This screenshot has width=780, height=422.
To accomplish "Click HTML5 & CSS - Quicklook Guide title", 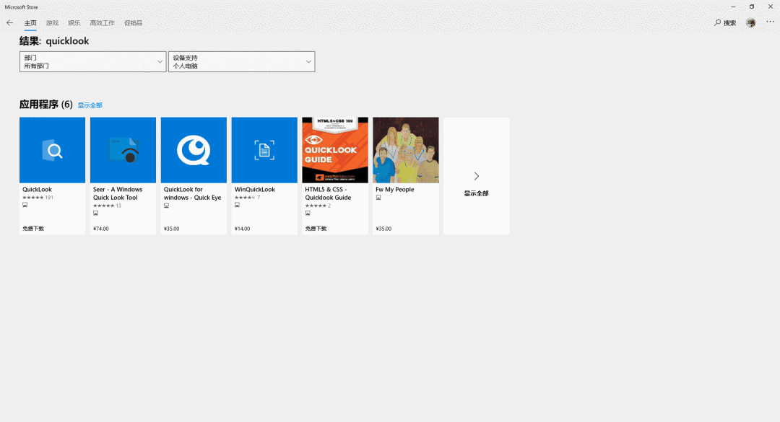I will click(x=329, y=193).
